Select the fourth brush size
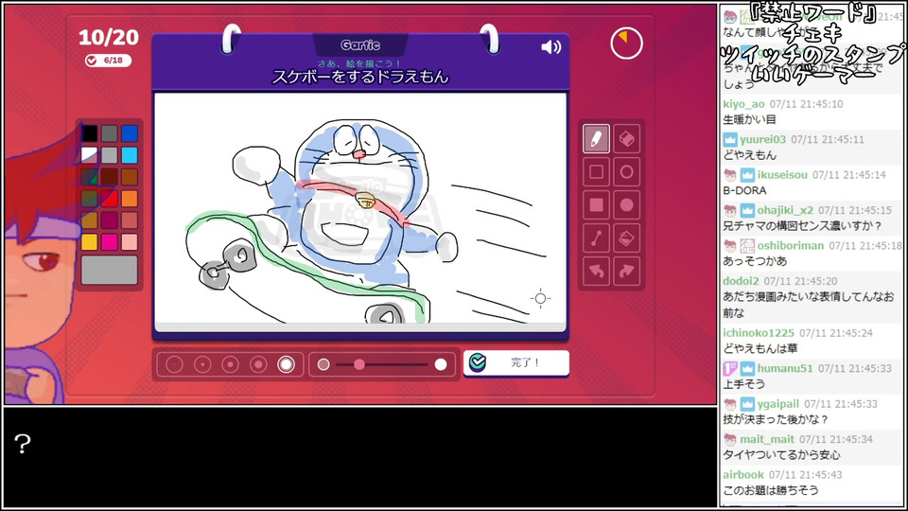The width and height of the screenshot is (908, 511). click(258, 364)
